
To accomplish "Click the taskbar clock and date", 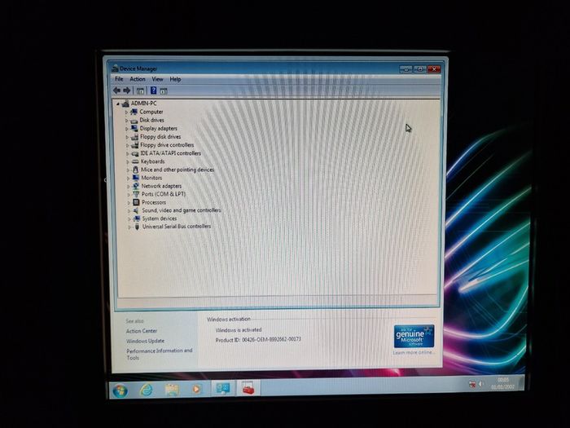I will point(502,383).
